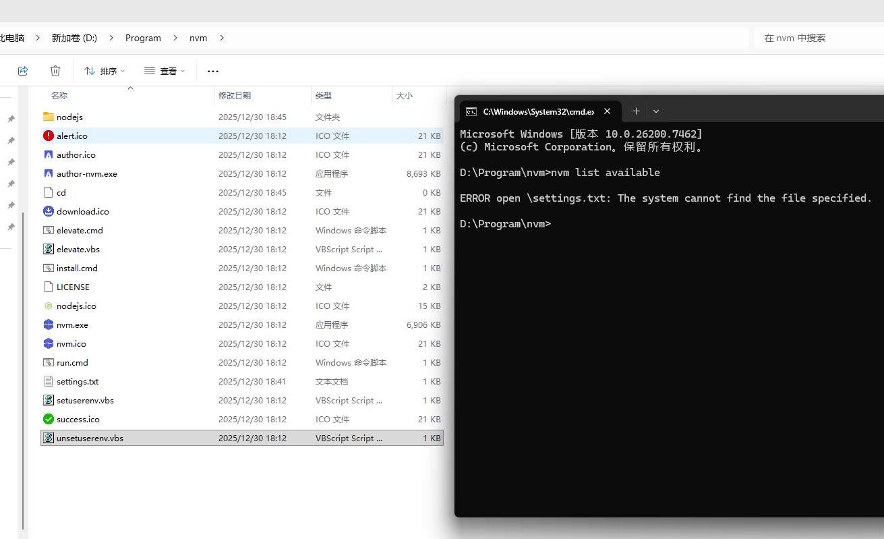The image size is (884, 539).
Task: Select the nvm.exe application icon
Action: (49, 324)
